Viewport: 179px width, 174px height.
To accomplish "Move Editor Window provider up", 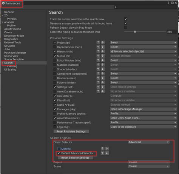I will [x=98, y=60].
